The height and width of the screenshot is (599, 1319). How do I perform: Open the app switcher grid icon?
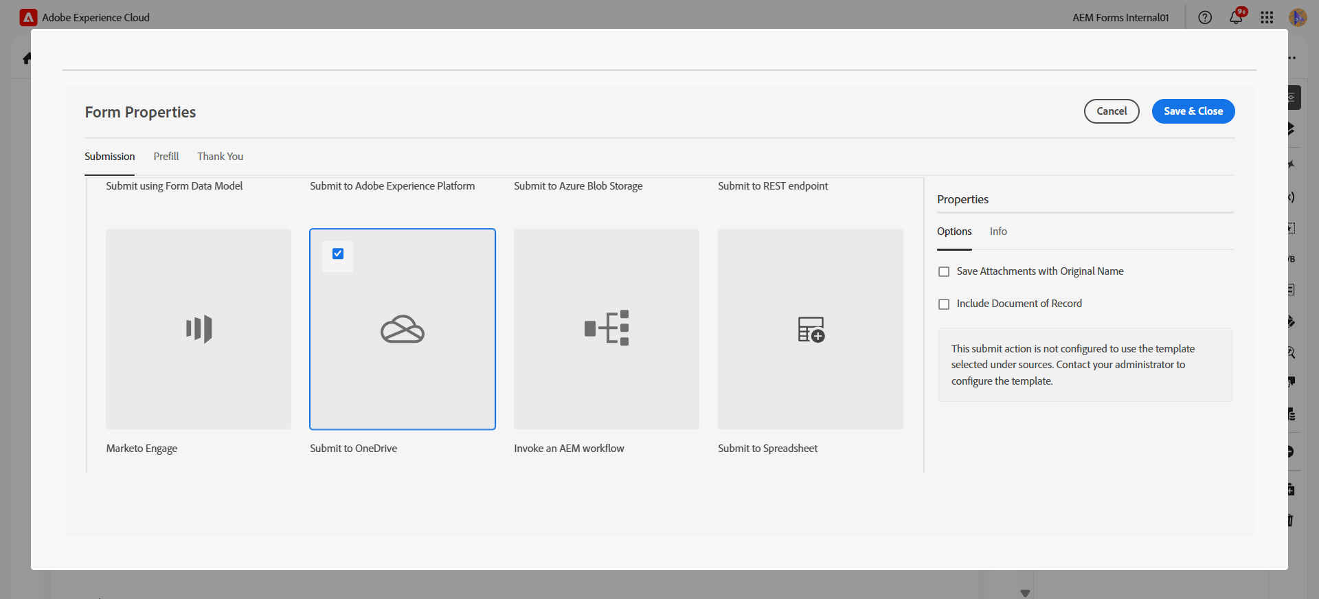[x=1267, y=17]
